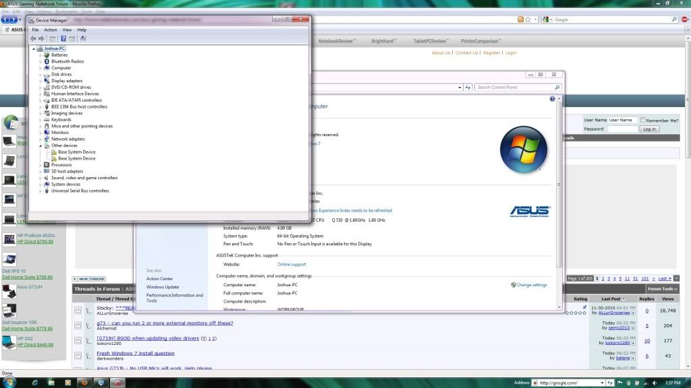Switch to Firefox via its taskbar button
Viewport: 691px width, 388px height.
tap(84, 383)
